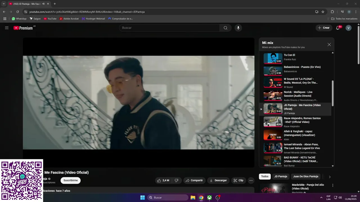Open Adobe Acrobat bookmark
The width and height of the screenshot is (360, 202).
(x=69, y=19)
